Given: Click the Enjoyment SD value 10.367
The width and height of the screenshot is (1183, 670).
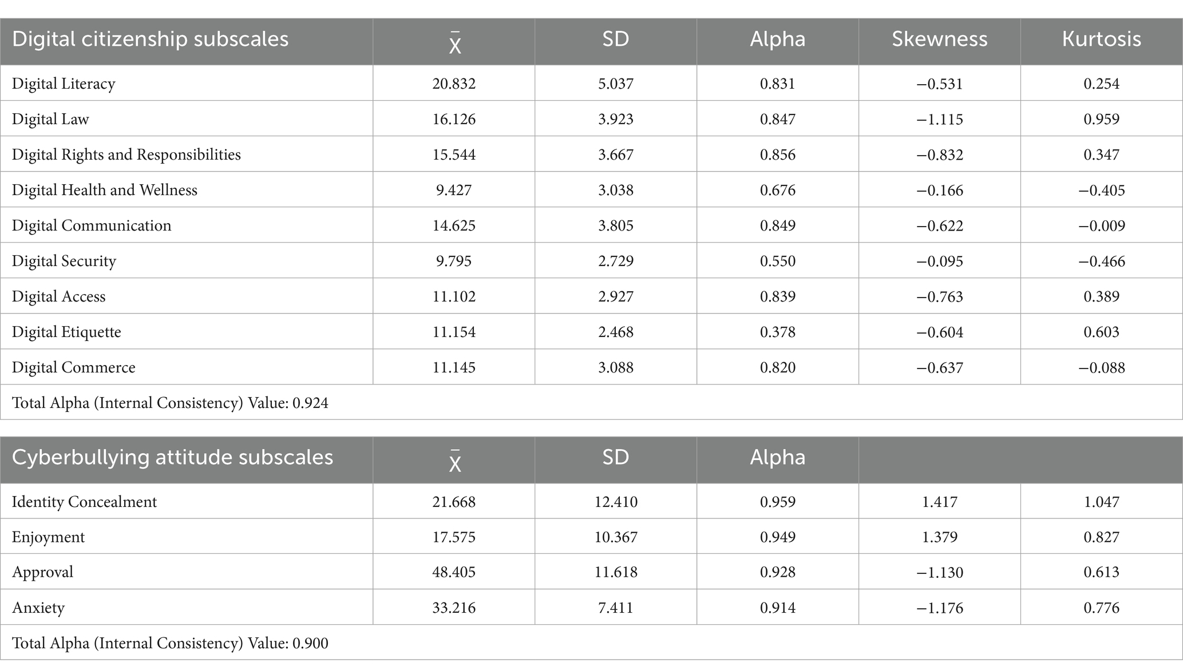Looking at the screenshot, I should tap(615, 537).
